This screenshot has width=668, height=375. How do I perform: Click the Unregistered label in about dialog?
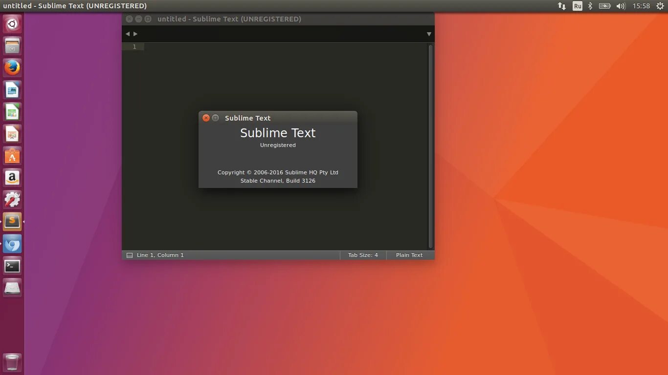coord(278,145)
